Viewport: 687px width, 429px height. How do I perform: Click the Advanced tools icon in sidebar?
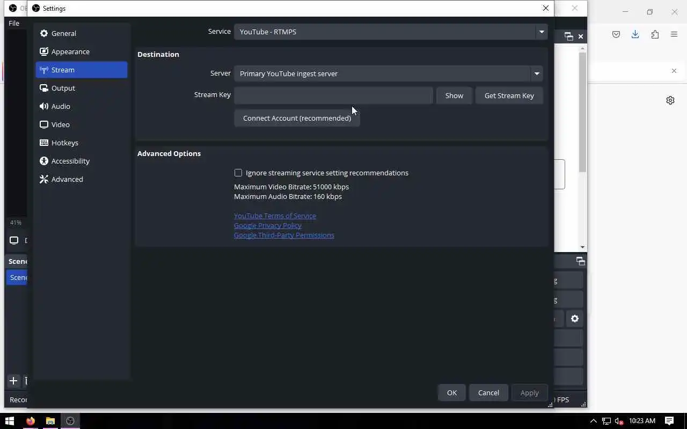pyautogui.click(x=44, y=179)
